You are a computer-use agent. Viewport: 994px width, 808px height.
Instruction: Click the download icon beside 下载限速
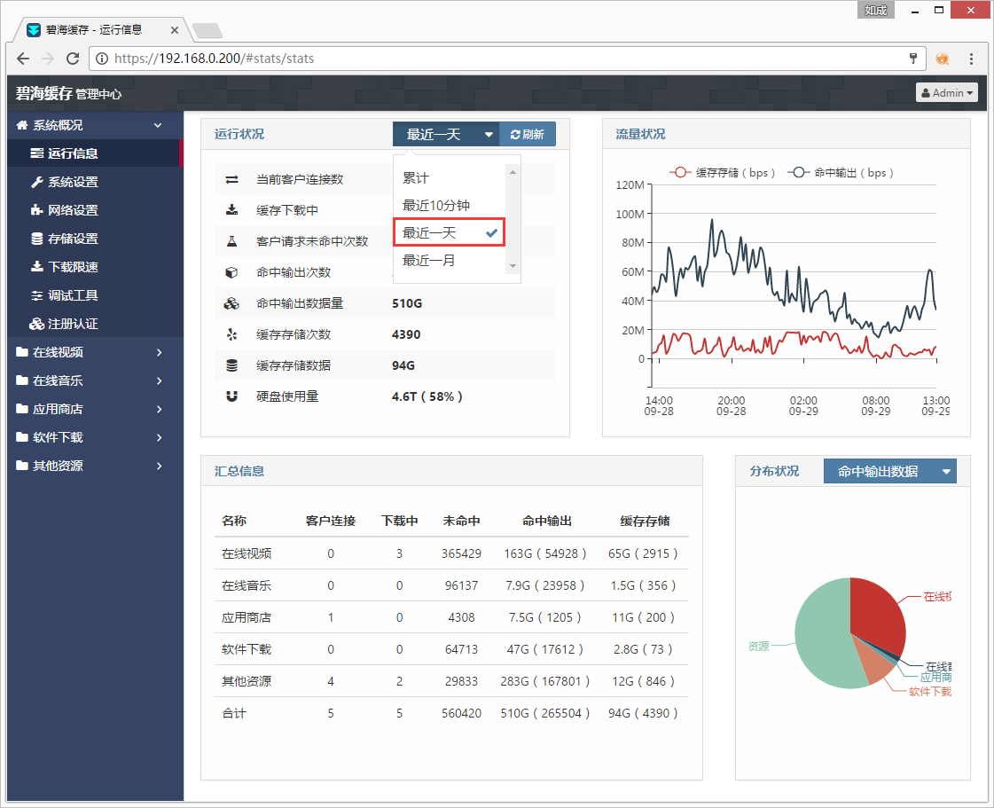pyautogui.click(x=36, y=267)
